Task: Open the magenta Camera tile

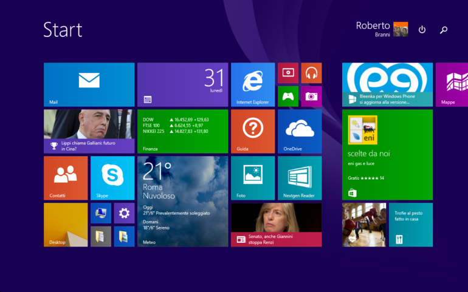Action: pos(311,97)
